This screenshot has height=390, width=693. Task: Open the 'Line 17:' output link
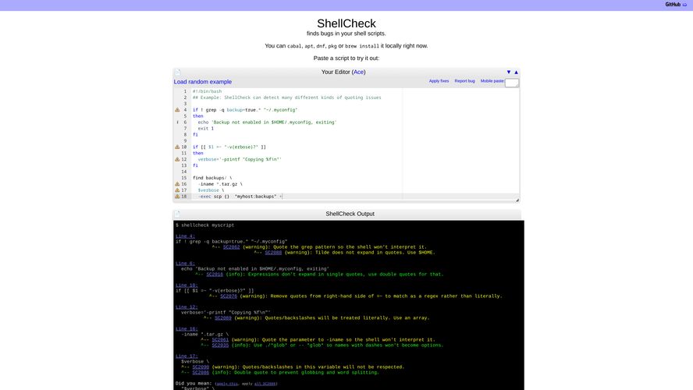pyautogui.click(x=187, y=356)
